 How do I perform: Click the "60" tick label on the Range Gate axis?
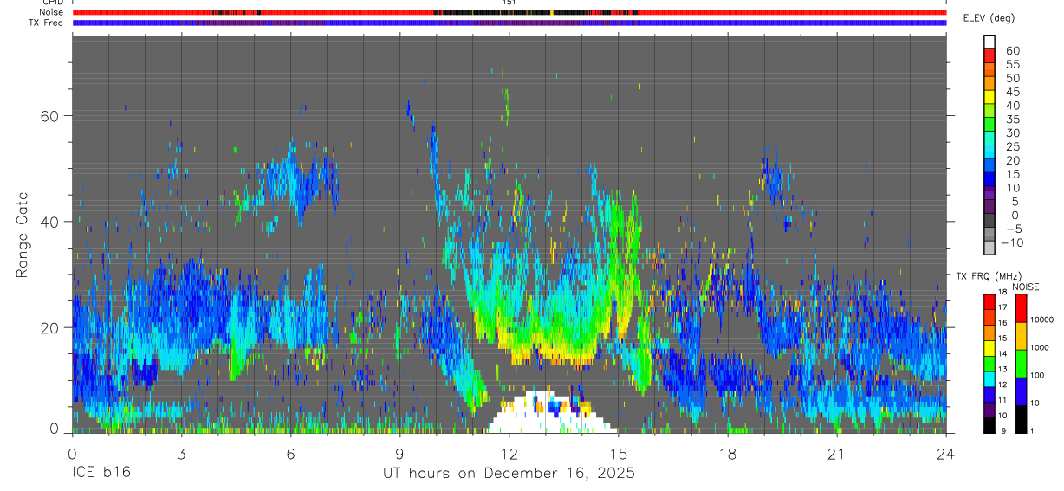coord(49,115)
